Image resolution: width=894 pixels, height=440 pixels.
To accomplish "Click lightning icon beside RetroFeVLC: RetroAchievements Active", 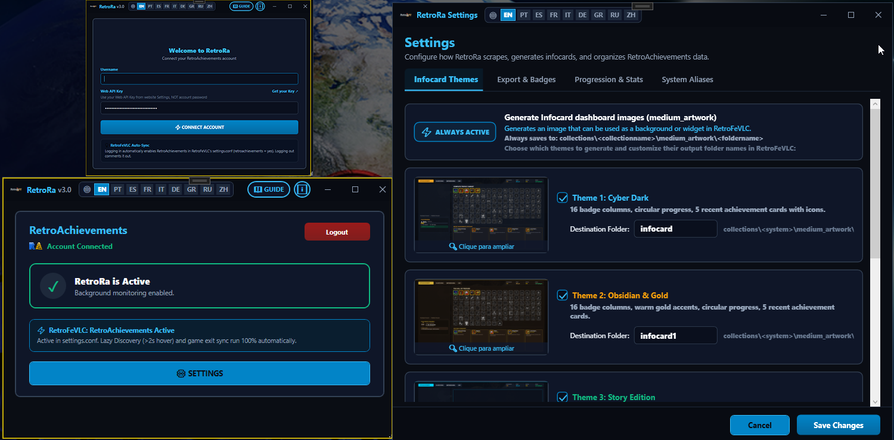I will (41, 330).
